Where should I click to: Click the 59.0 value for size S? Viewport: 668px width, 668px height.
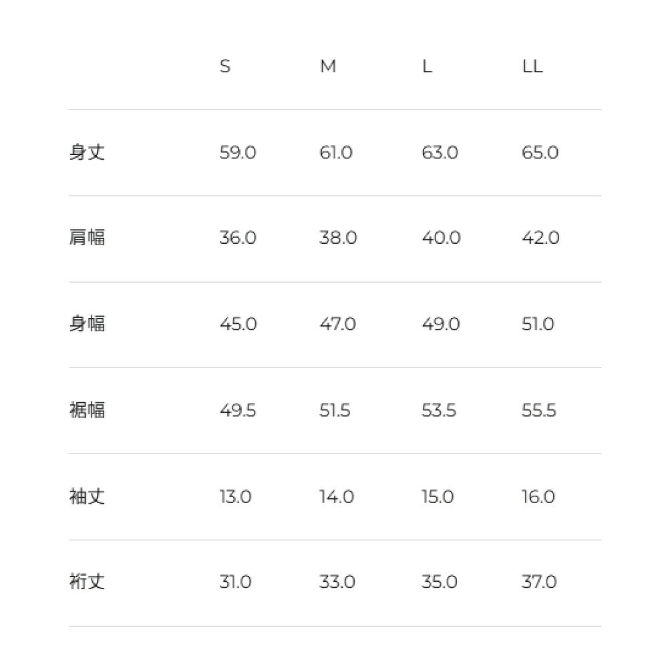[237, 153]
